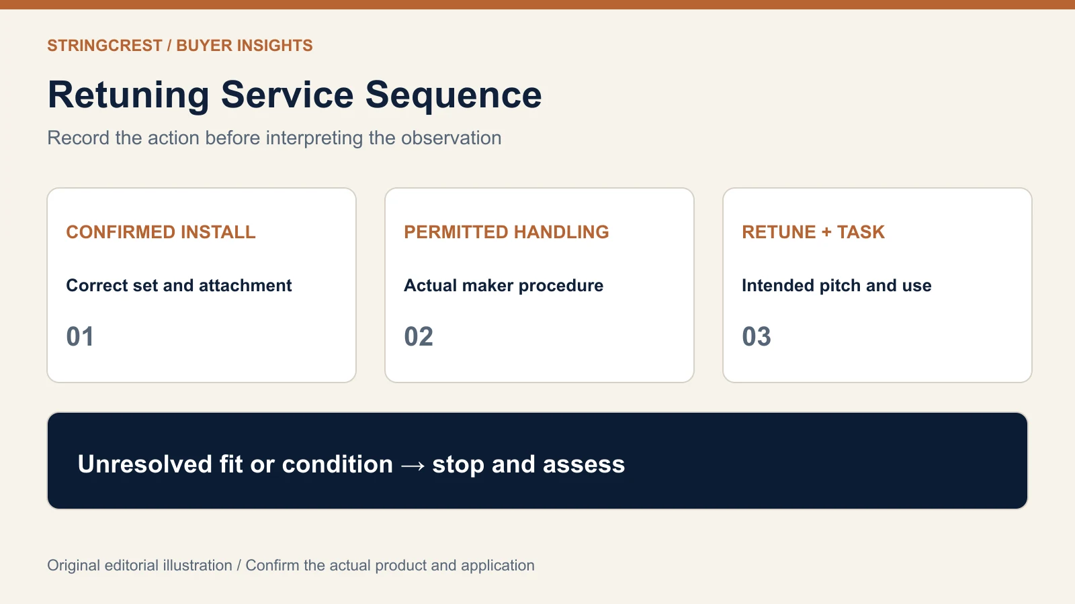1075x604 pixels.
Task: Select the CONFIRMED INSTALL heading
Action: 161,232
